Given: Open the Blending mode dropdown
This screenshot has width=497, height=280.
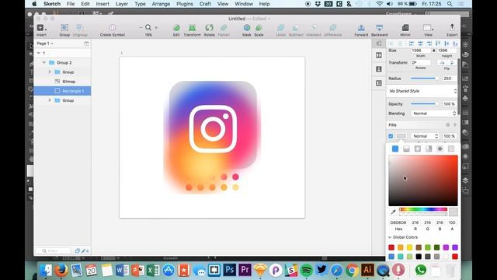Looking at the screenshot, I should 434,114.
